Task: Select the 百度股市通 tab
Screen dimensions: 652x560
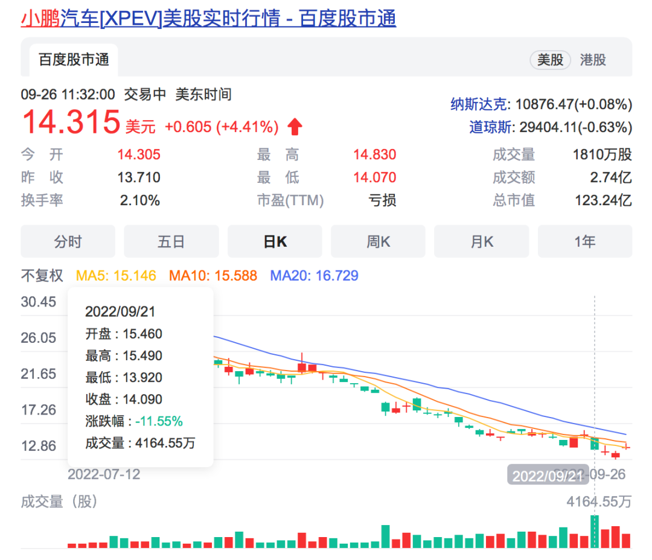Action: [74, 60]
